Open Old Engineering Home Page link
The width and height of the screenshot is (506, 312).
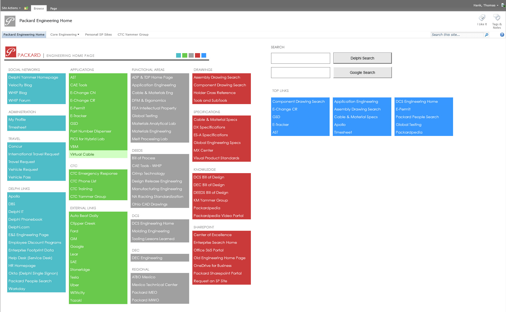pos(219,258)
